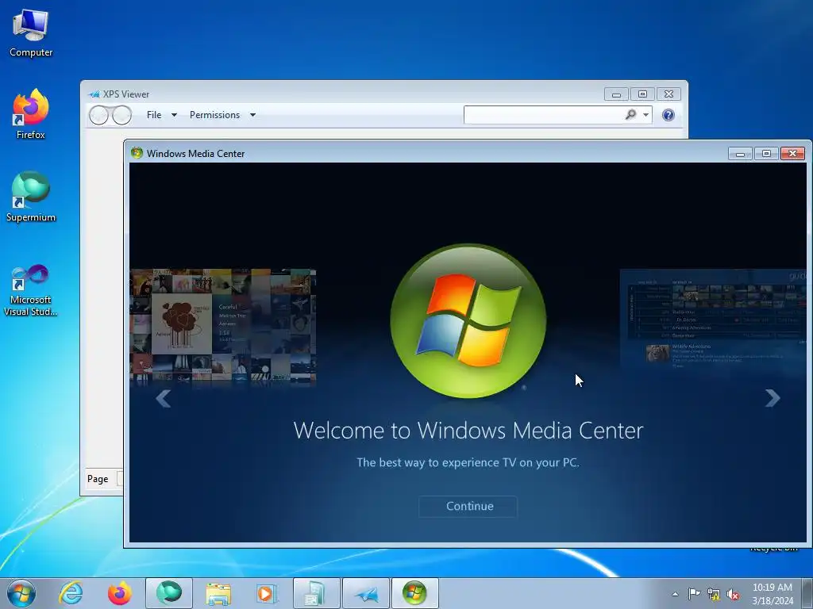This screenshot has height=609, width=813.
Task: Switch to XPS Viewer on the taskbar
Action: tap(365, 593)
